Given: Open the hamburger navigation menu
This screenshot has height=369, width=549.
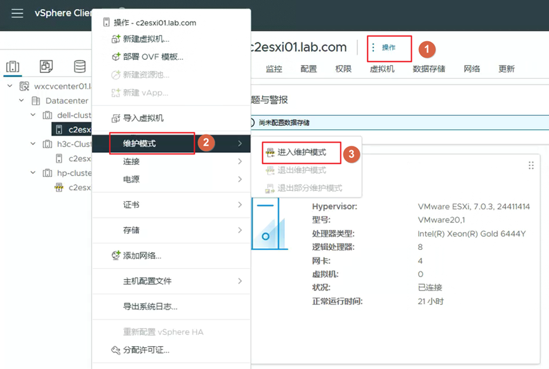Looking at the screenshot, I should (x=17, y=13).
